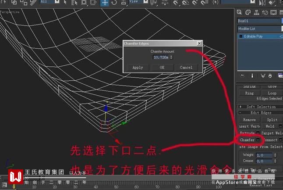The image size is (283, 190).
Task: Click Use Pivot Point Center icon
Action: [x=154, y=3]
